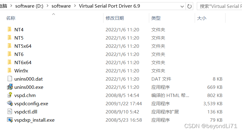Go to software (D:) in the address bar
Image resolution: width=242 pixels, height=132 pixels.
[x=29, y=6]
